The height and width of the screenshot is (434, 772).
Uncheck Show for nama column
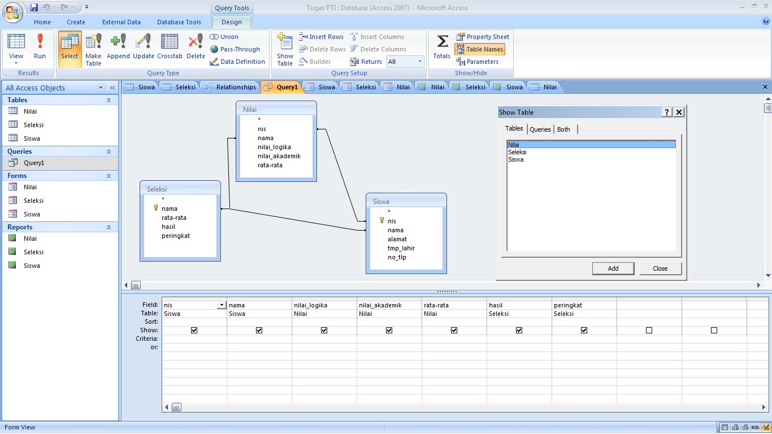(259, 330)
